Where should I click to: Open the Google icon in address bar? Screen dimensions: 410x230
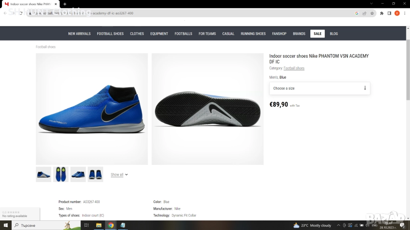[x=357, y=13]
